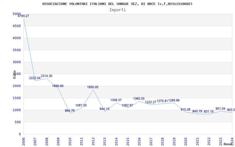Select the 1087.35 label for 2011

tap(81, 106)
